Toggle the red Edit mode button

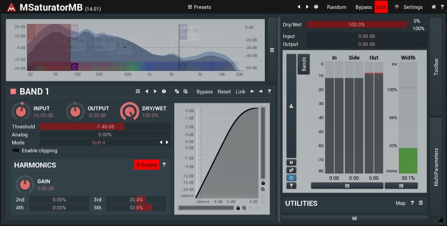(381, 7)
